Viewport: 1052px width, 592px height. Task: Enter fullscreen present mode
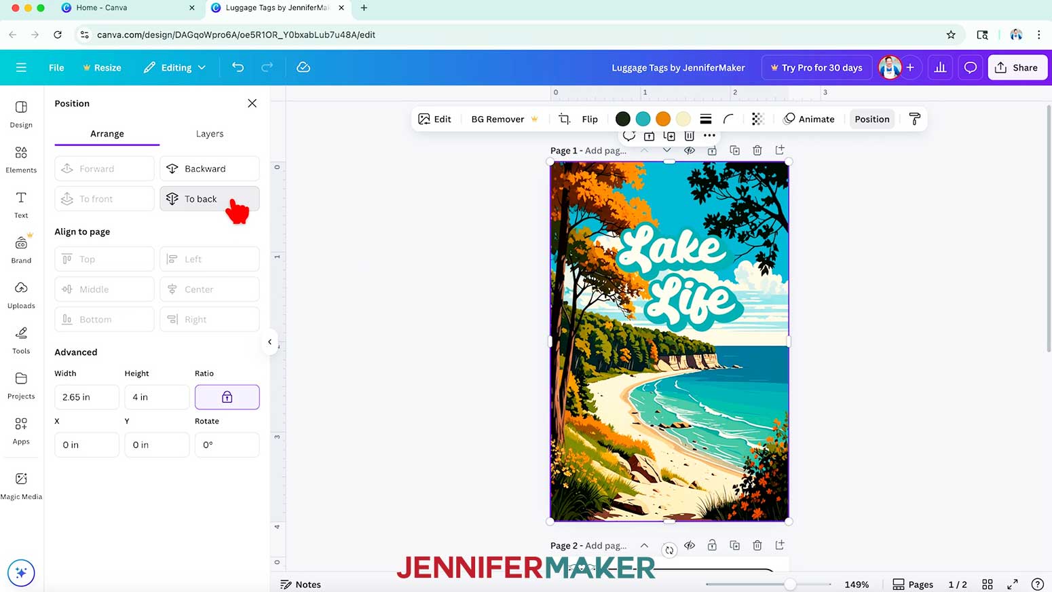click(1013, 585)
